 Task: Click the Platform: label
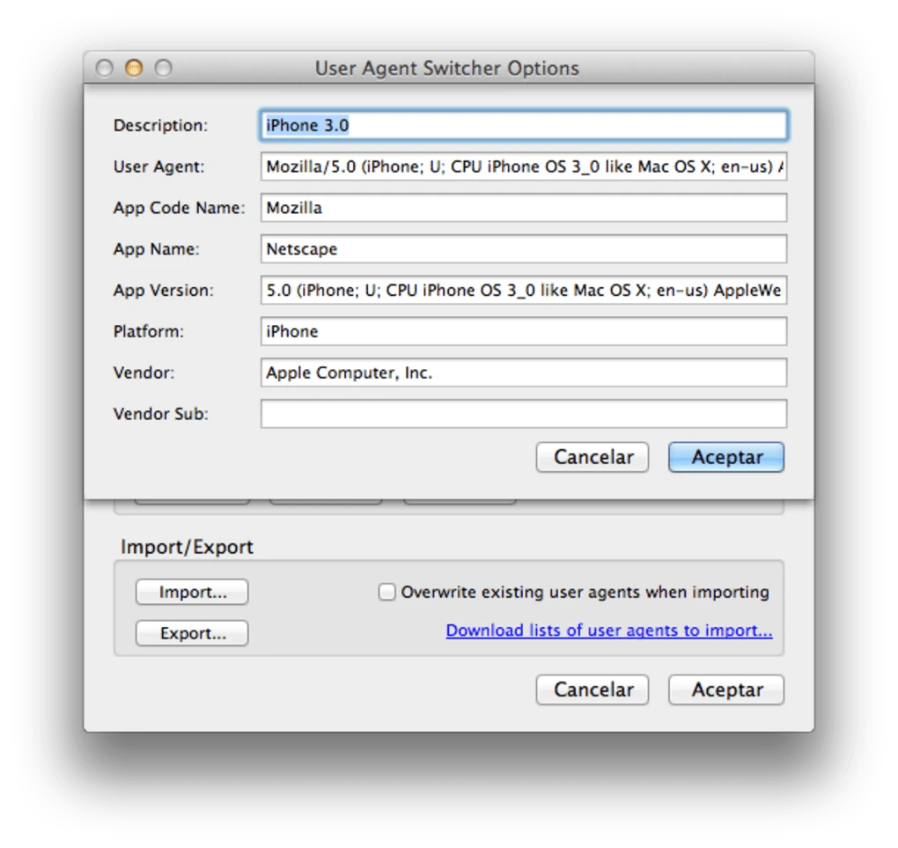(x=148, y=332)
